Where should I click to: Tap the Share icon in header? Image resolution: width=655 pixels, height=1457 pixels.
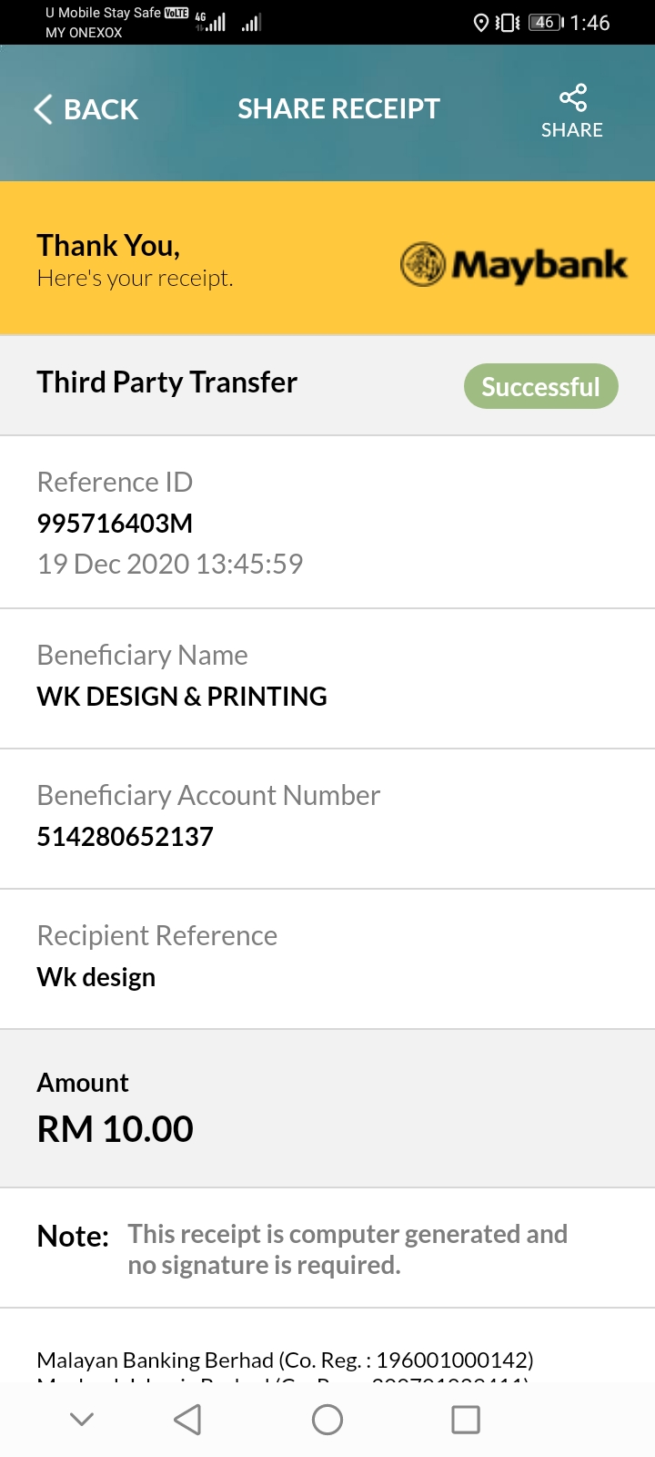[572, 97]
